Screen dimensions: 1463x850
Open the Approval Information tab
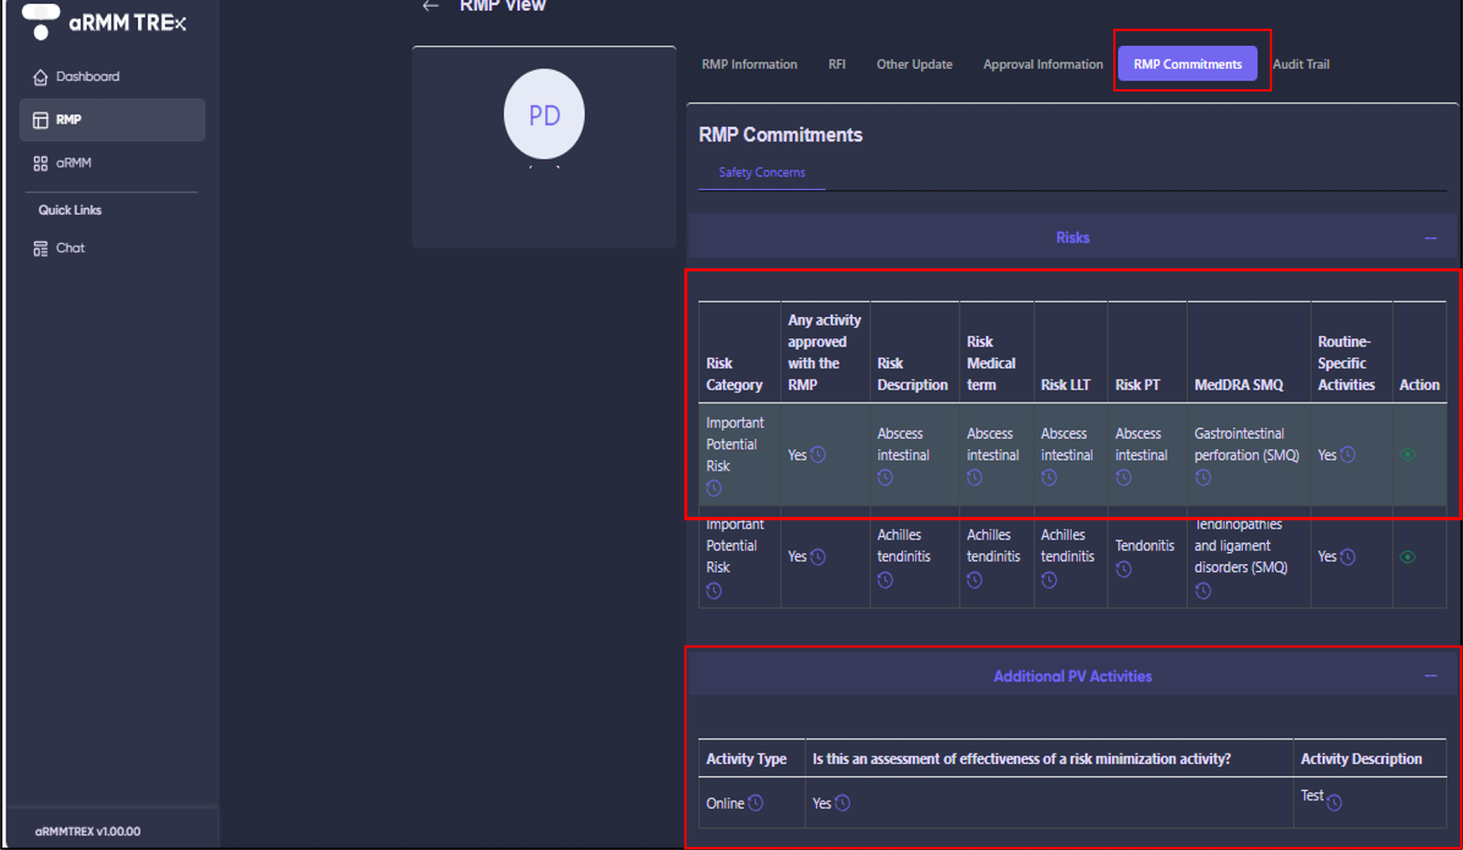tap(1042, 65)
